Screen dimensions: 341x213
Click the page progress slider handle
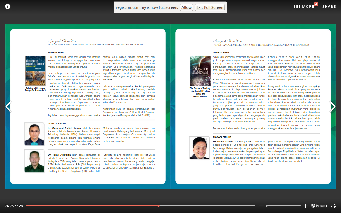pos(159,206)
